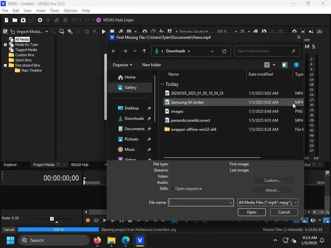Image resolution: width=331 pixels, height=248 pixels.
Task: Select the Custom Bins folder
Action: point(25,55)
